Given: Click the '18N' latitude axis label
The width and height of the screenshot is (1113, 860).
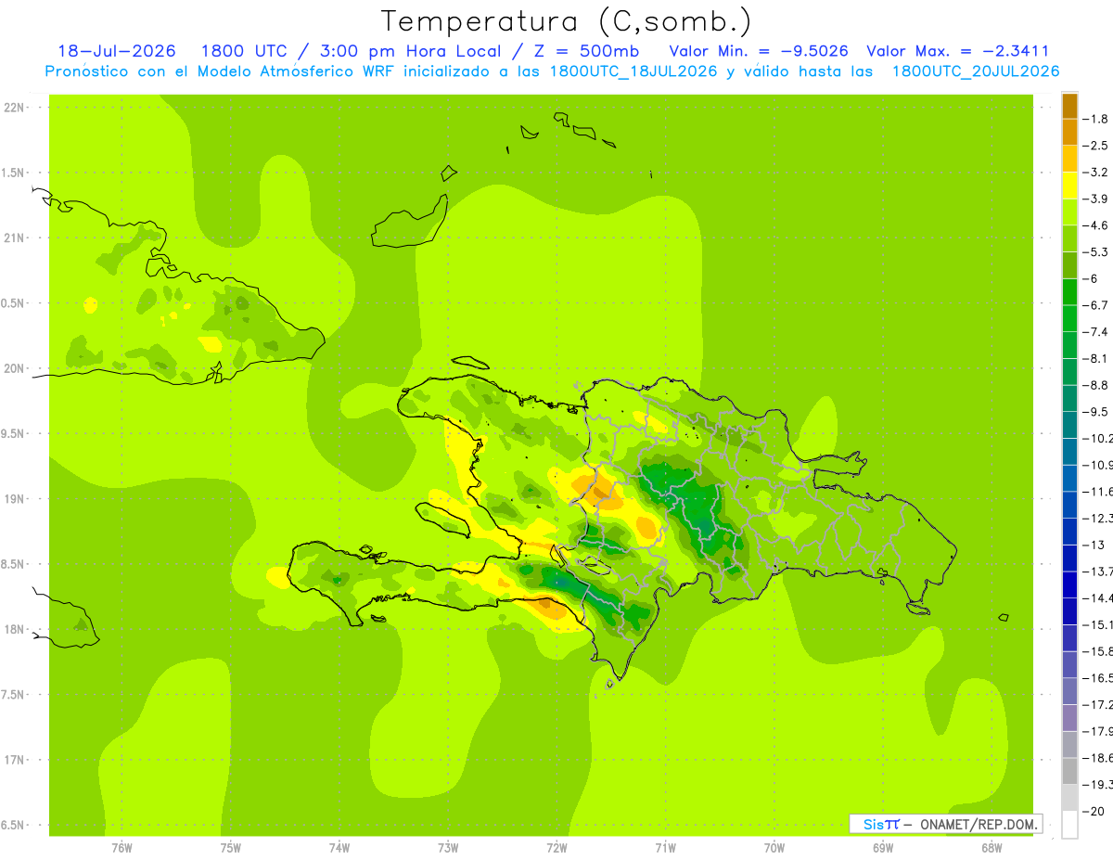Looking at the screenshot, I should [x=14, y=629].
